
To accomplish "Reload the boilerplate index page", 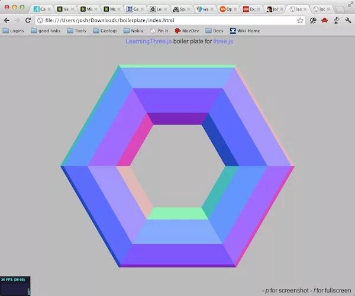I will click(x=28, y=20).
